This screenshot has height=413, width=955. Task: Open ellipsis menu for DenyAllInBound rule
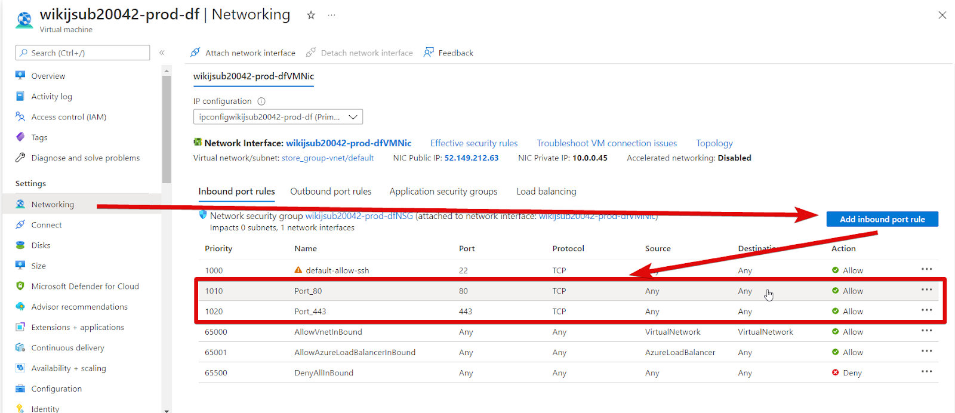(926, 372)
